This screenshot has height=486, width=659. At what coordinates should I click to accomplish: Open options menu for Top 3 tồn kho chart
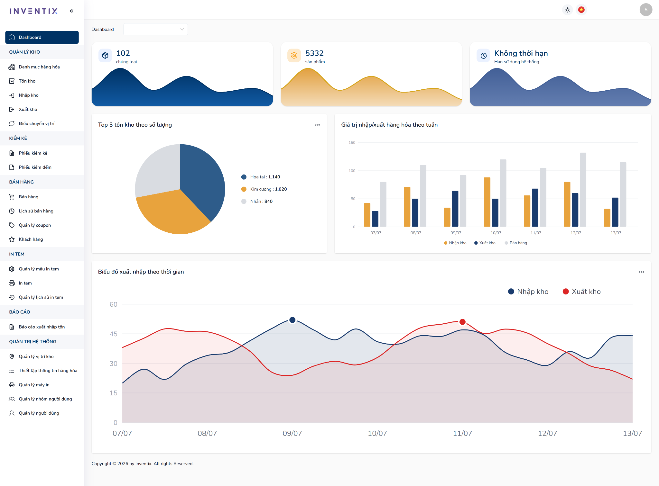(317, 125)
